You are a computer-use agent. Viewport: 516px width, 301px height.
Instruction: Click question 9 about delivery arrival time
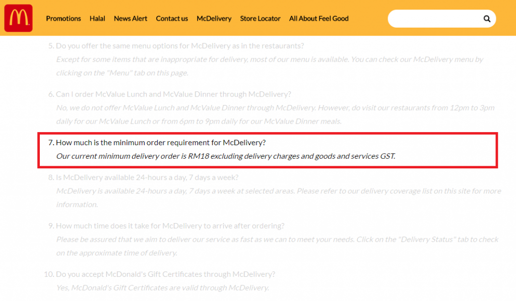(170, 226)
